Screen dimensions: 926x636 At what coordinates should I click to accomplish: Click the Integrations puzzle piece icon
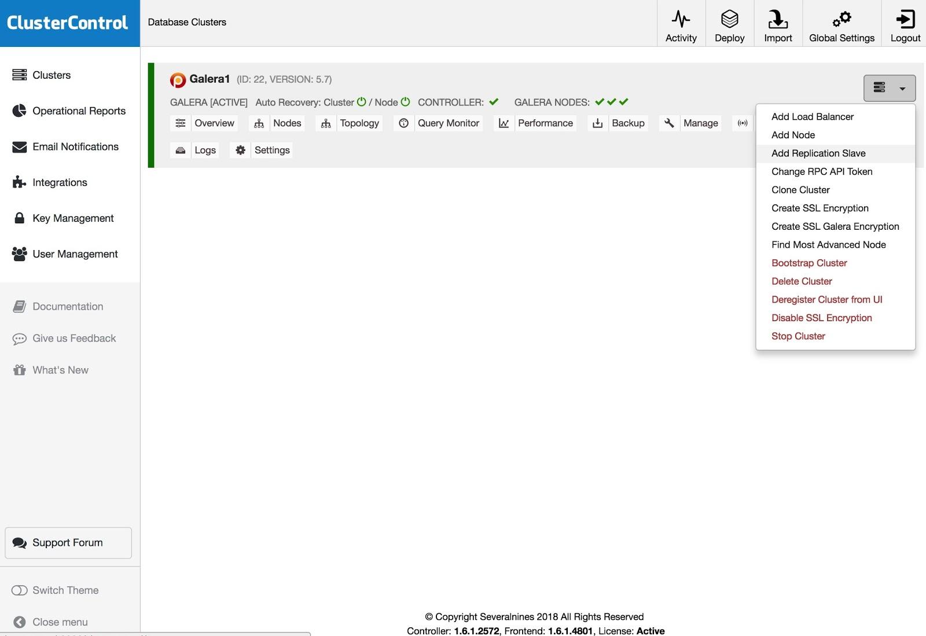(x=20, y=182)
